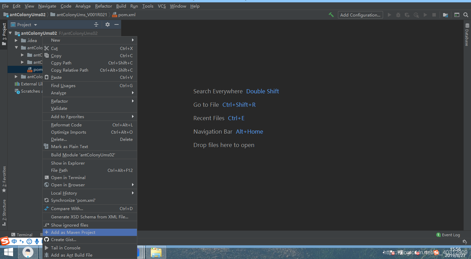Image resolution: width=471 pixels, height=259 pixels.
Task: Click the Sogou emoji smiley icon
Action: [29, 241]
